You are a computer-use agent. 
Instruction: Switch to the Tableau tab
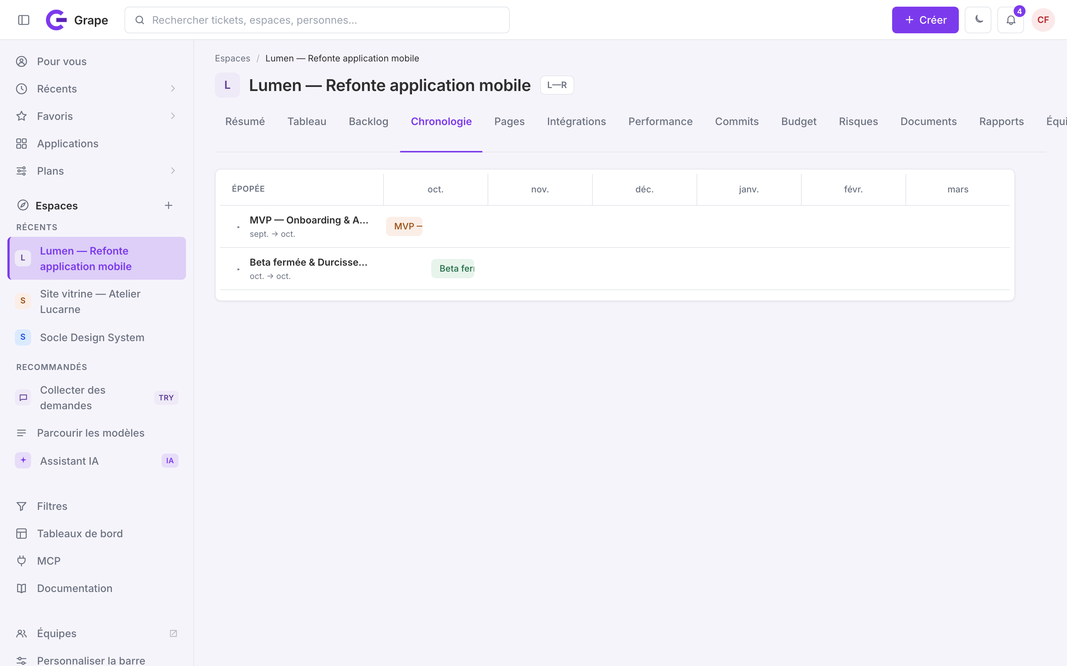(307, 122)
